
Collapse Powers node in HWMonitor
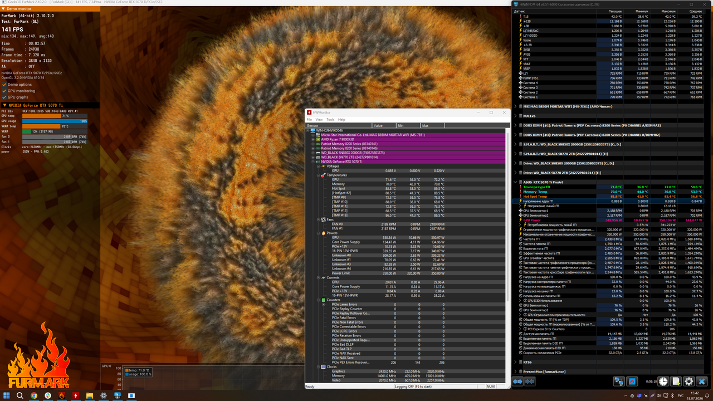click(320, 233)
